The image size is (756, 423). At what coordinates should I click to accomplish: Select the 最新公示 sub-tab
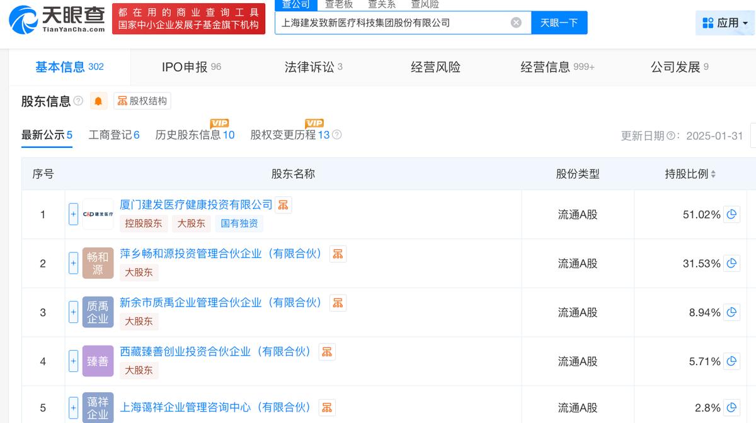[x=47, y=135]
